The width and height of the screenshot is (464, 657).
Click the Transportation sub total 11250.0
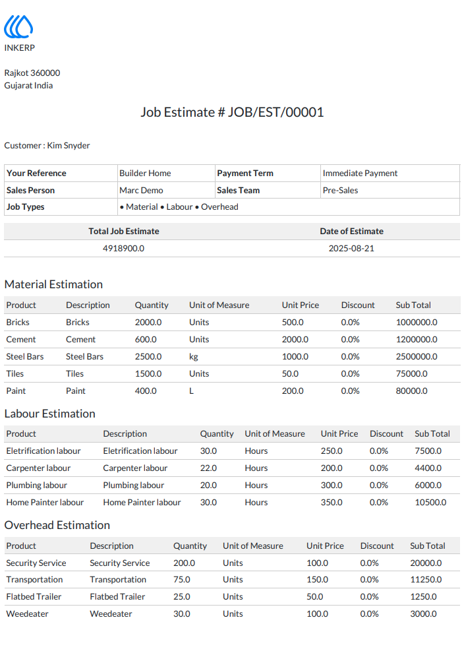[426, 579]
